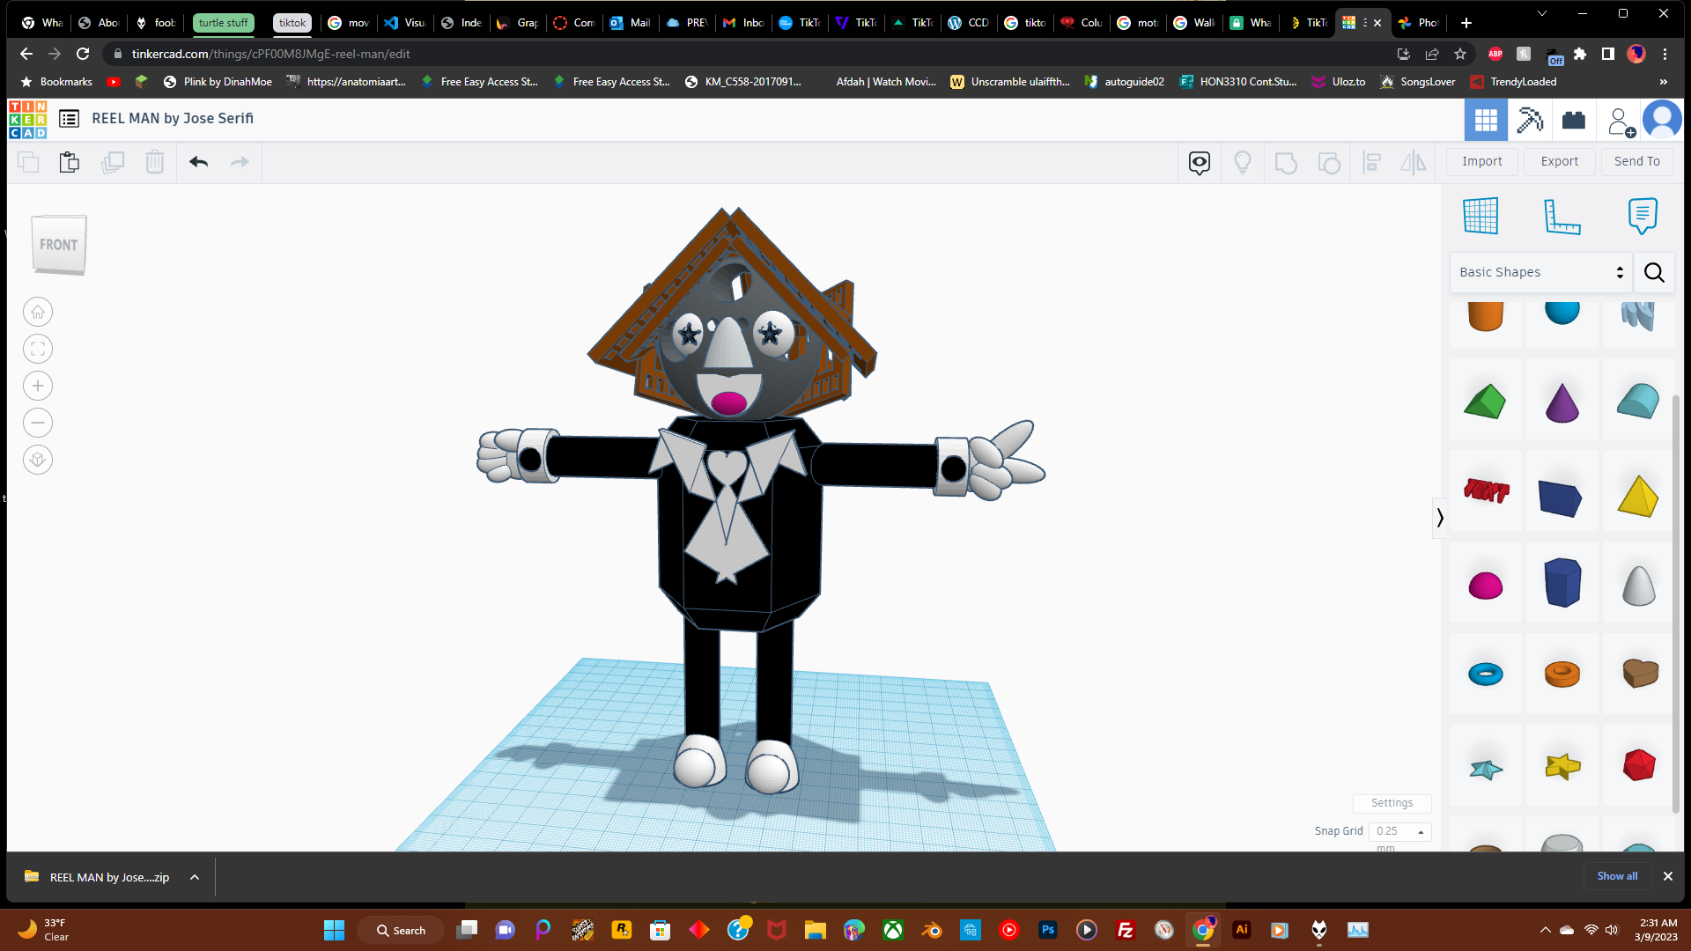Open the tiktok tab group
1691x951 pixels.
[292, 23]
